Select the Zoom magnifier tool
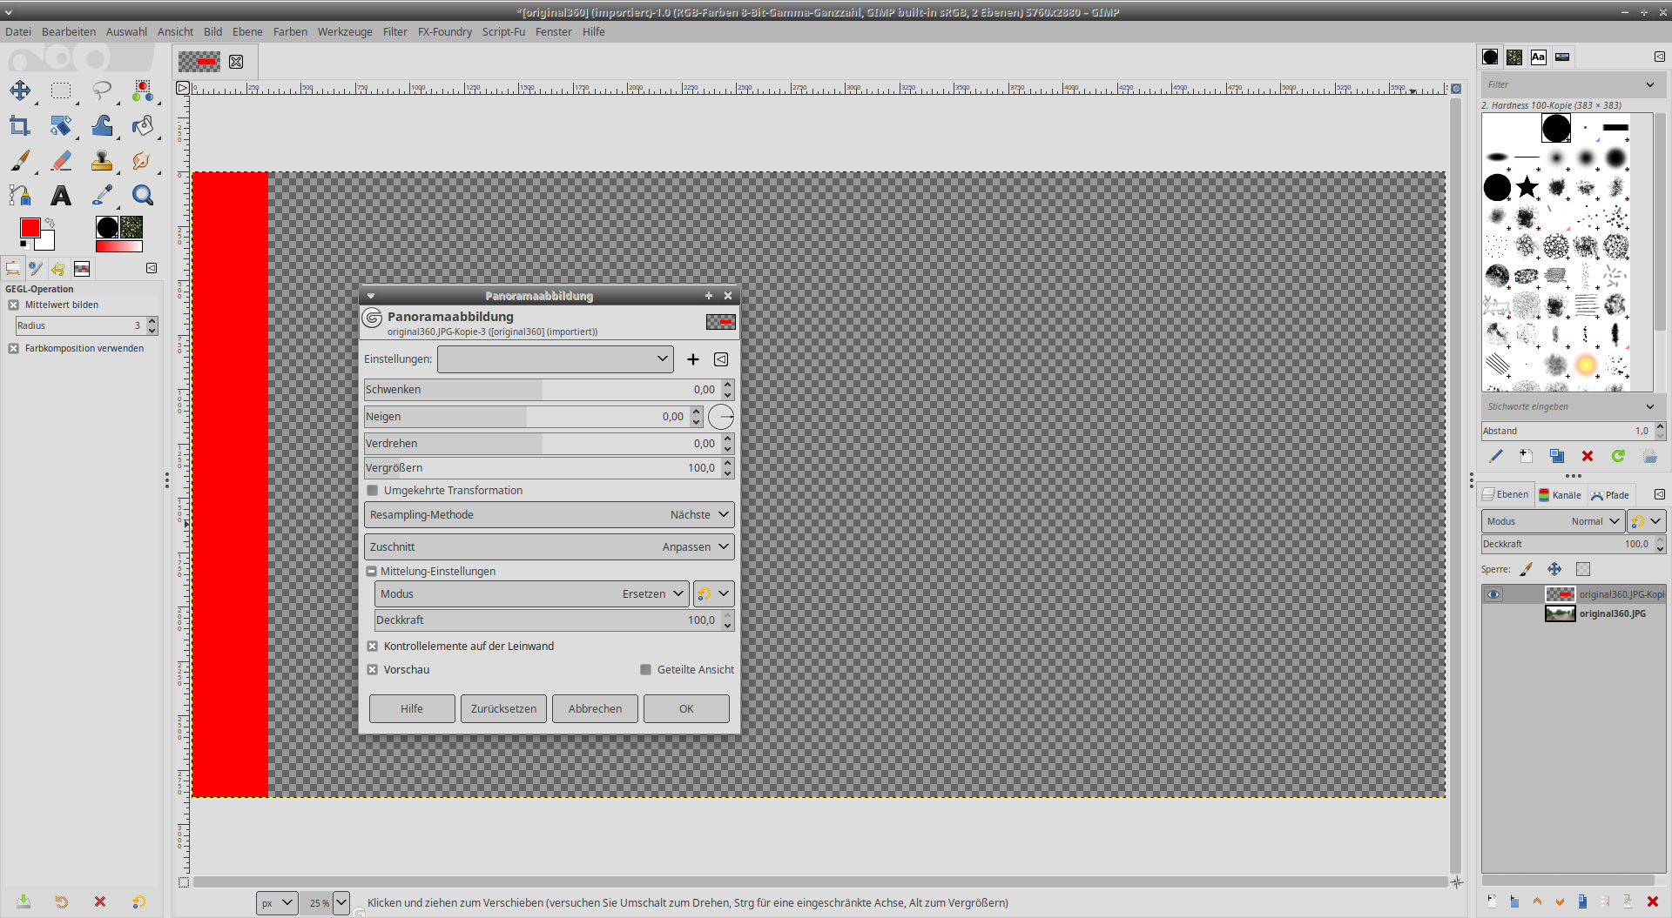This screenshot has width=1672, height=918. pos(143,196)
